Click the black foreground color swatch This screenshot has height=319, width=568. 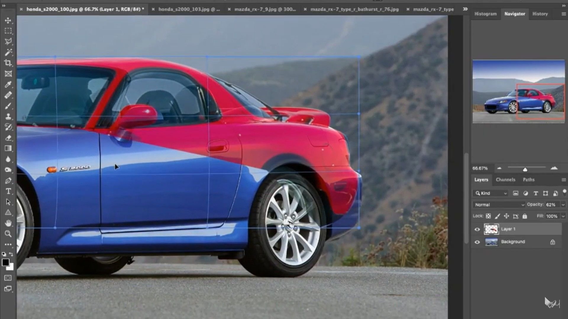(x=6, y=263)
